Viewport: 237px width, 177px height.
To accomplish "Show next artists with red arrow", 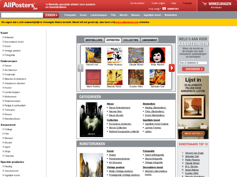I will (x=172, y=68).
